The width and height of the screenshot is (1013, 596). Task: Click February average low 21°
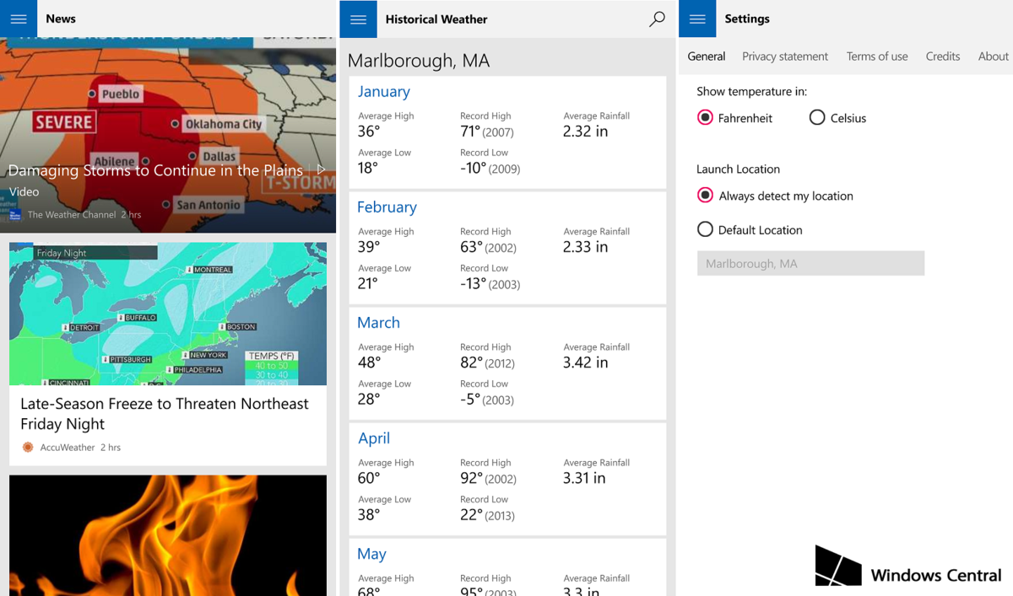coord(368,283)
